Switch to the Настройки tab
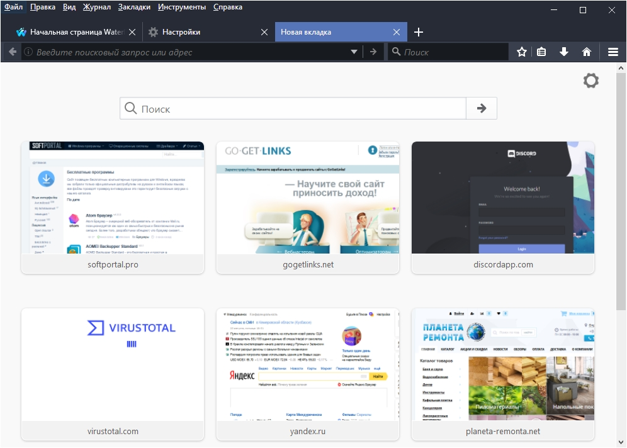This screenshot has width=627, height=448. [x=208, y=32]
